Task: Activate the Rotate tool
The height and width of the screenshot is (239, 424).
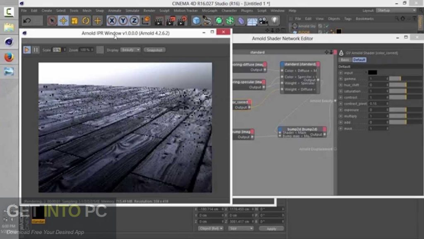Action: coord(86,21)
